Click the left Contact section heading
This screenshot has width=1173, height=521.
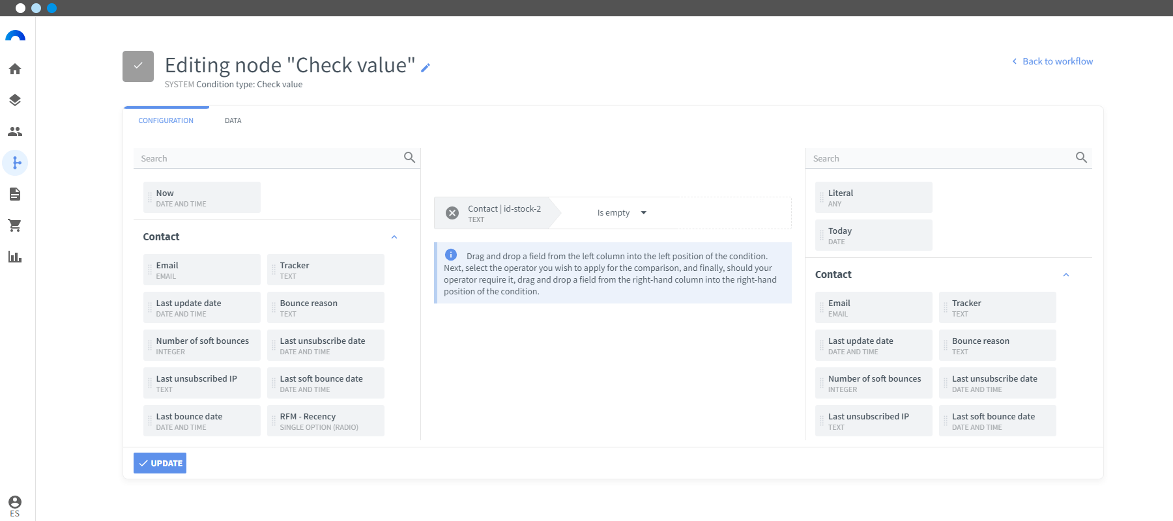(161, 237)
